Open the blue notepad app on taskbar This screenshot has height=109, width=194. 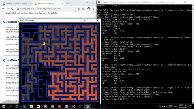pyautogui.click(x=66, y=106)
